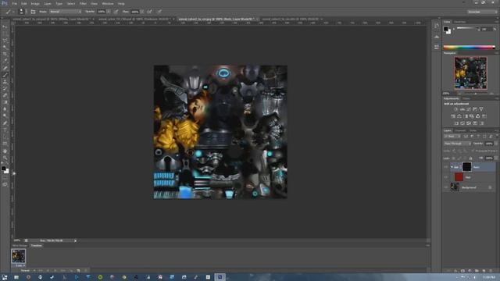This screenshot has height=281, width=500.
Task: Toggle lock all for the layer
Action: click(470, 158)
